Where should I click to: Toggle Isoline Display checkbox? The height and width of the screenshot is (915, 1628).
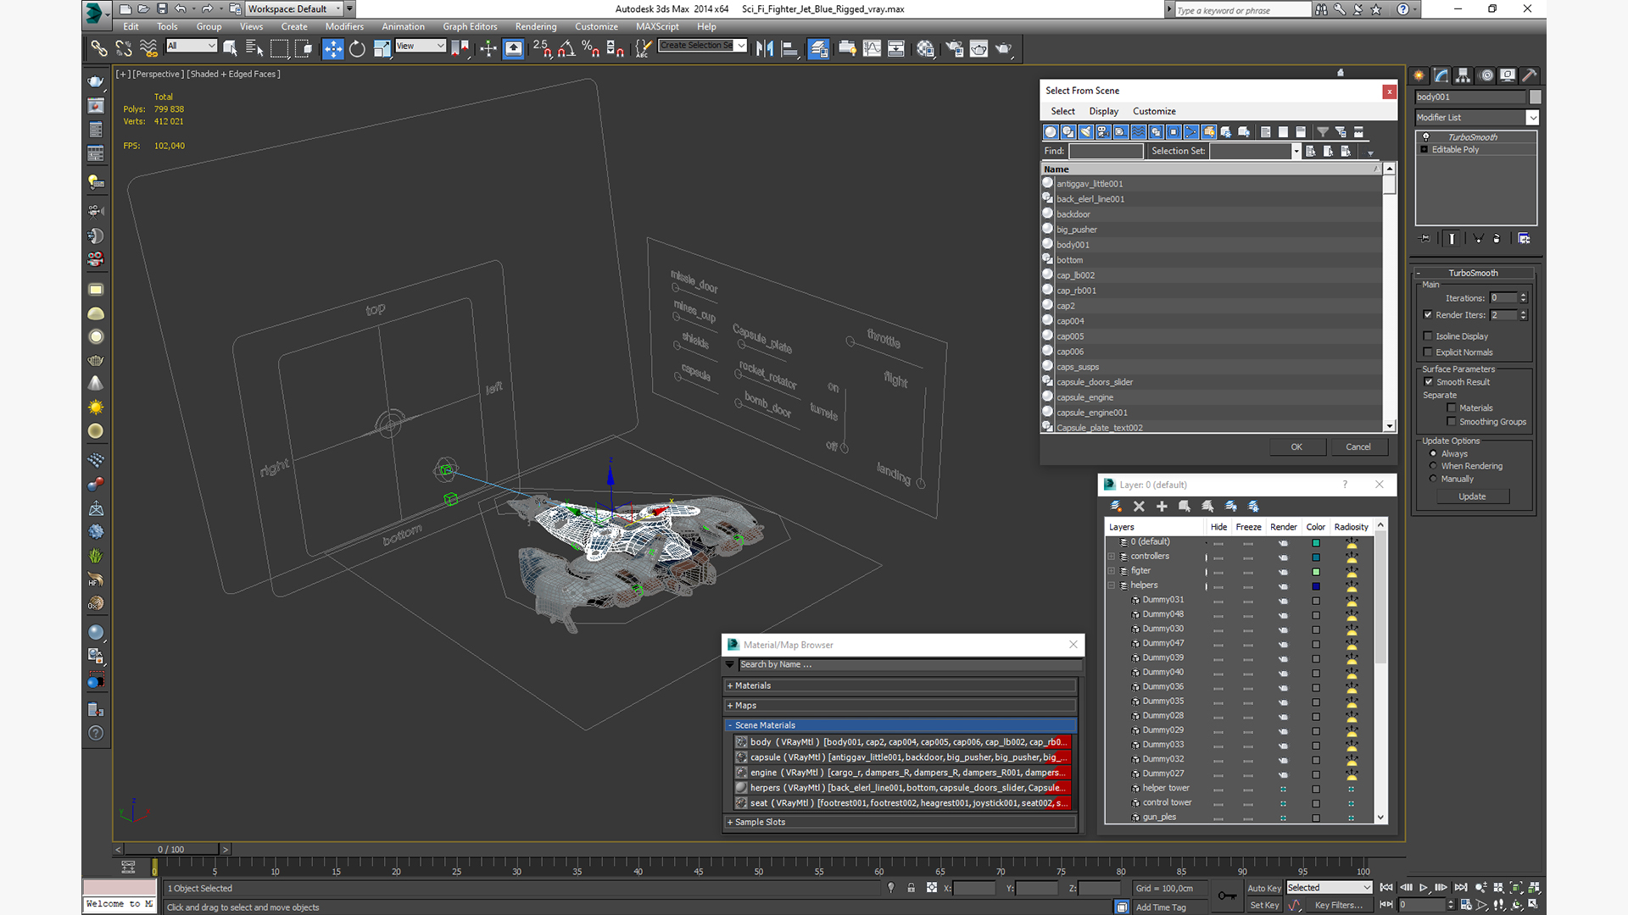click(x=1428, y=336)
